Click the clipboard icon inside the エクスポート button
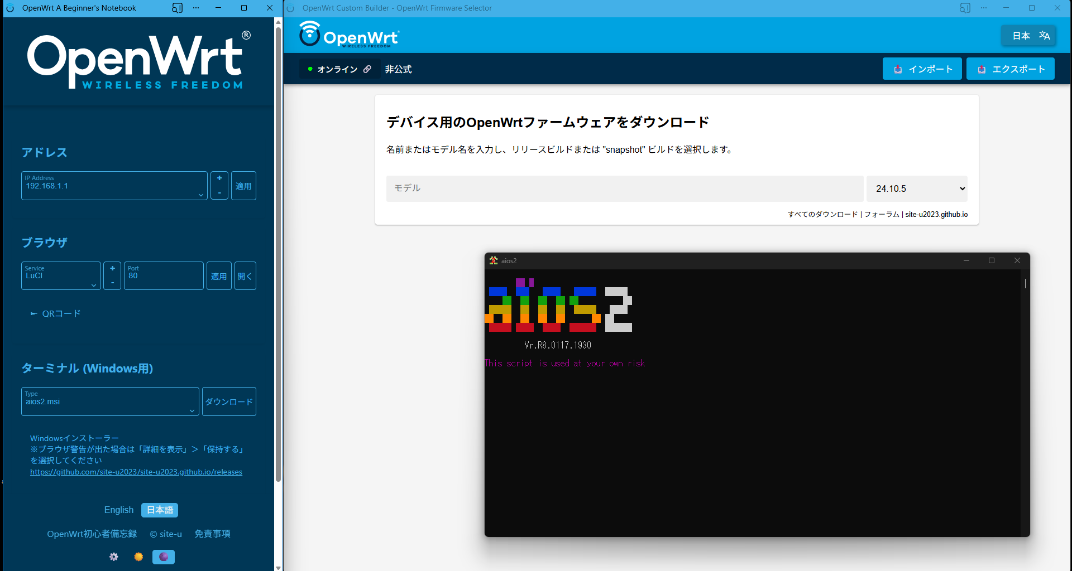The image size is (1072, 571). click(x=982, y=69)
